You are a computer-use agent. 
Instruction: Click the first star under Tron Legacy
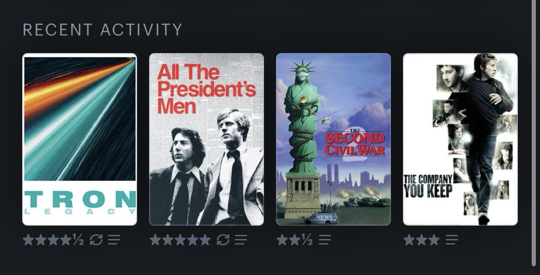(x=29, y=240)
